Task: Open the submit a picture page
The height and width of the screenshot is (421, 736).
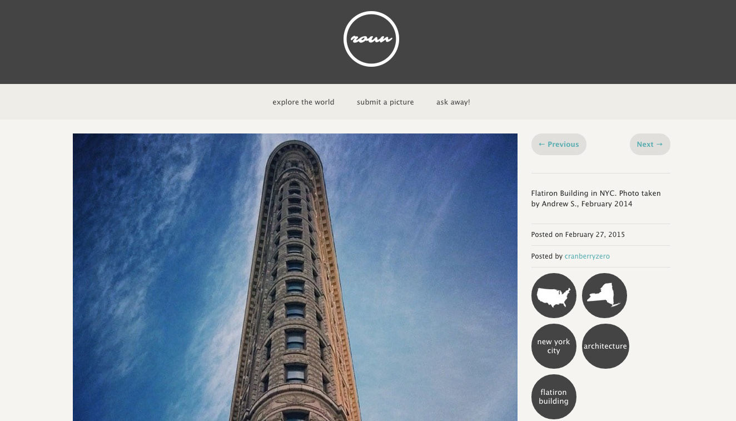Action: coord(385,102)
